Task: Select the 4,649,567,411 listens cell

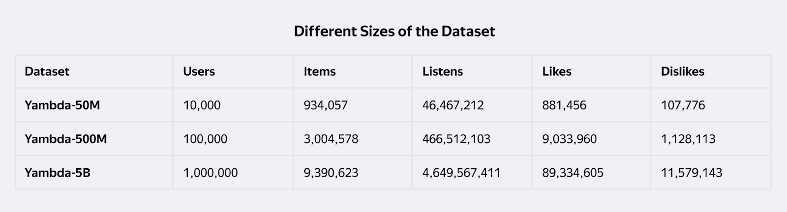Action: (x=461, y=173)
